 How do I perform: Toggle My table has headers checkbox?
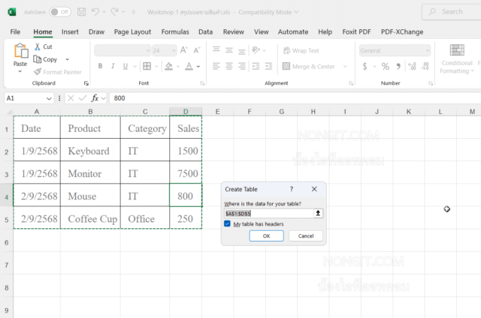(x=227, y=223)
